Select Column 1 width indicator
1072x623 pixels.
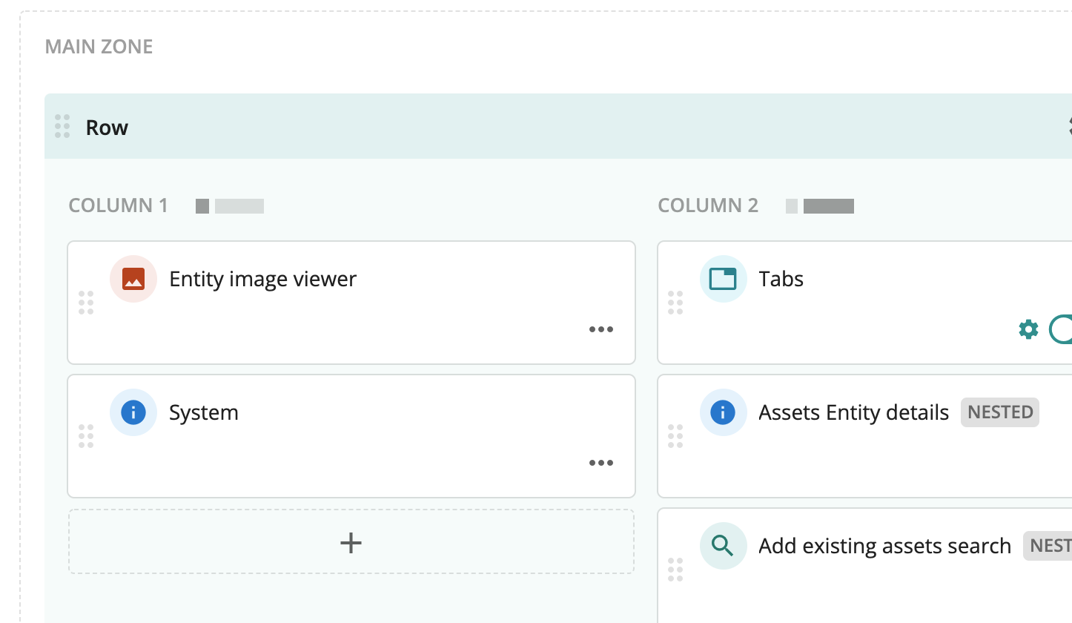coord(230,205)
